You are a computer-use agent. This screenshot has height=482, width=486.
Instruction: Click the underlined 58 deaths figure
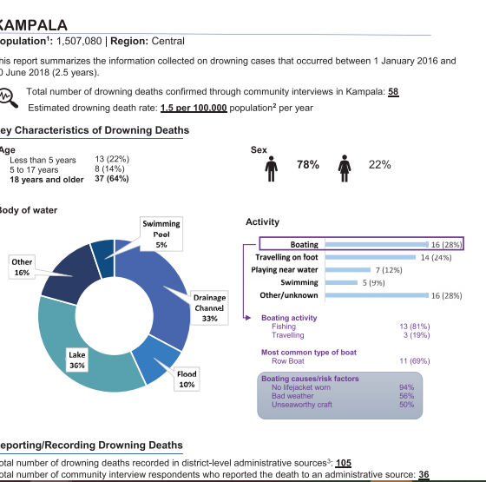point(393,92)
